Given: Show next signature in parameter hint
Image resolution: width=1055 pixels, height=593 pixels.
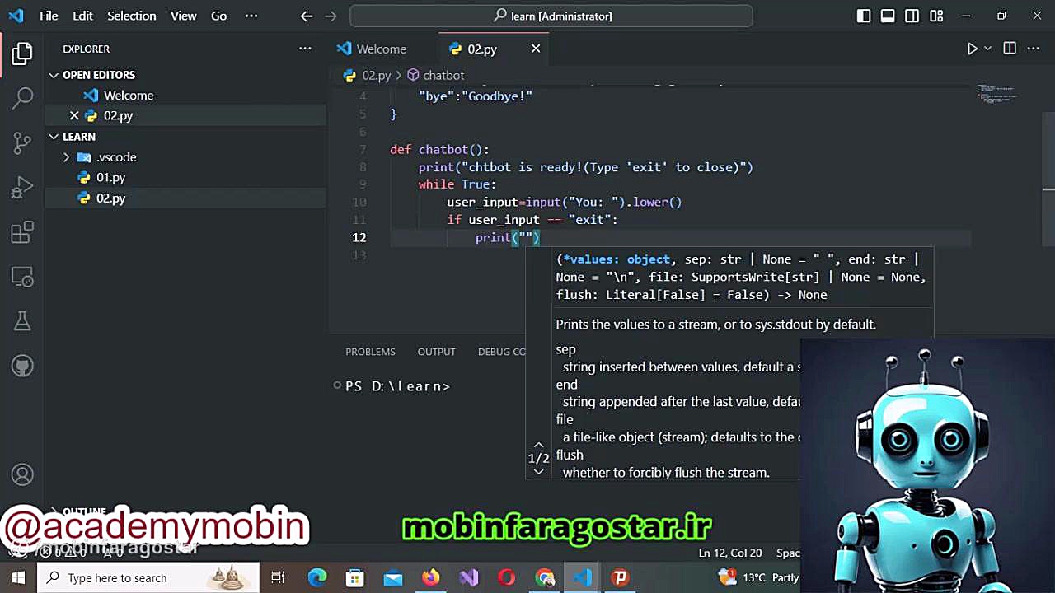Looking at the screenshot, I should click(x=538, y=471).
